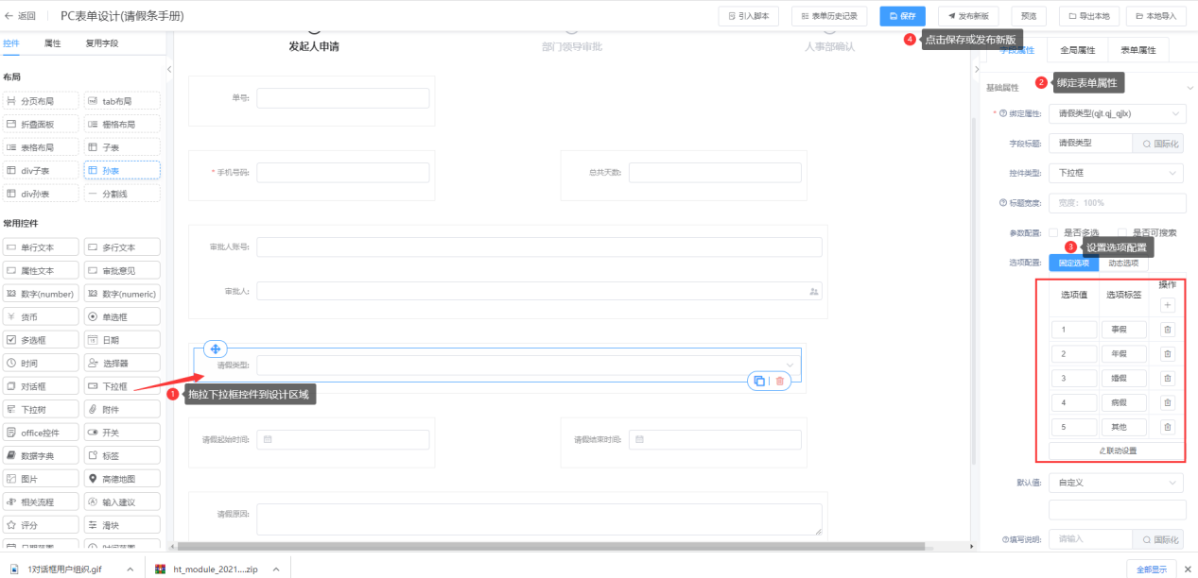Pick the 单行文本 control

pos(41,247)
